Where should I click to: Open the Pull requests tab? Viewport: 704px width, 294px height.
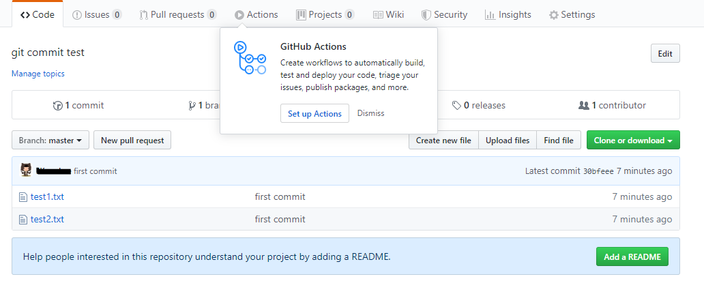(x=177, y=14)
